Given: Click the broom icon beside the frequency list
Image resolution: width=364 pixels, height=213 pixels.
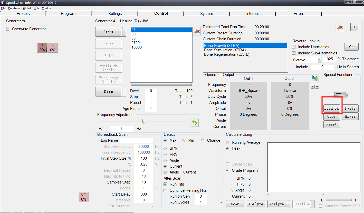Looking at the screenshot, I should (197, 31).
